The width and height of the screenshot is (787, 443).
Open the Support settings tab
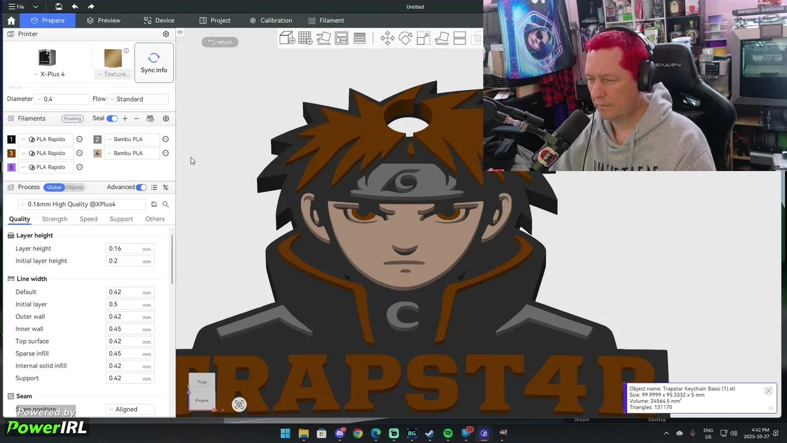[121, 219]
